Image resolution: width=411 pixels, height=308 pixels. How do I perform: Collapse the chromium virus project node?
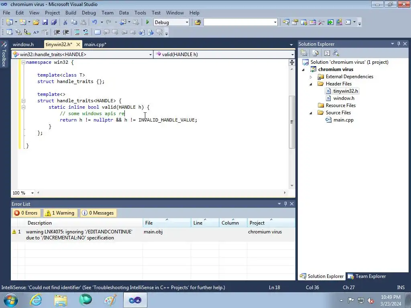click(x=303, y=70)
